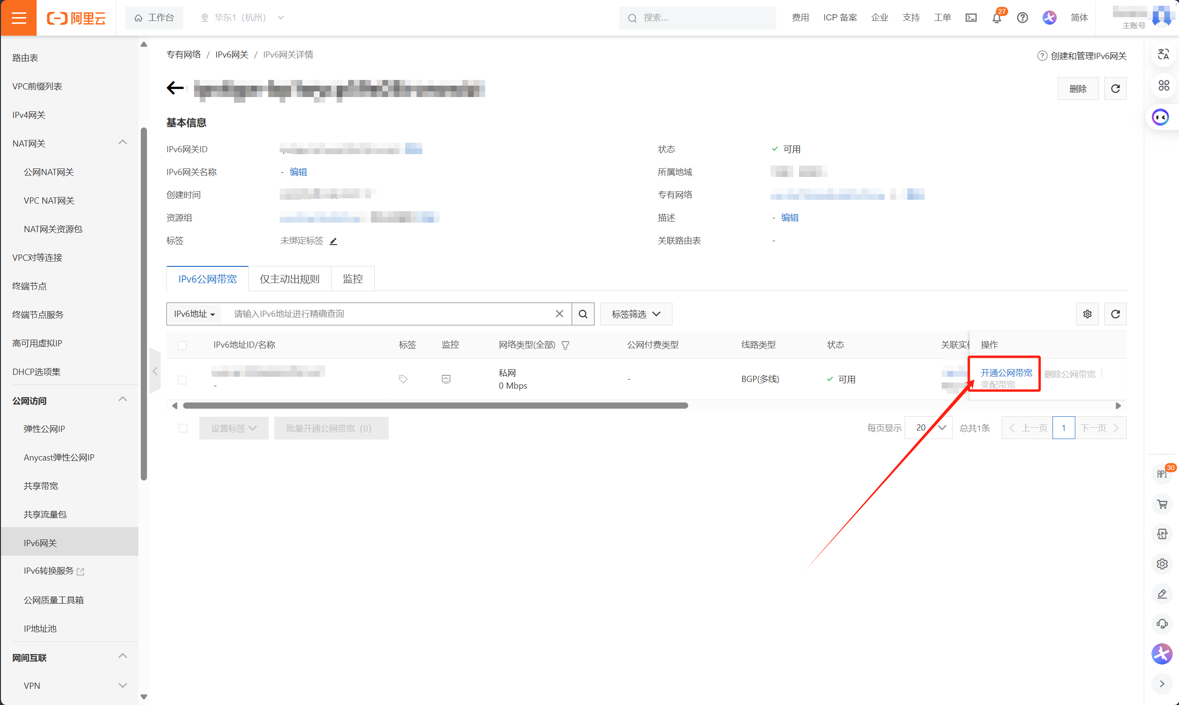Viewport: 1179px width, 705px height.
Task: Click the back arrow beside gateway title
Action: 175,88
